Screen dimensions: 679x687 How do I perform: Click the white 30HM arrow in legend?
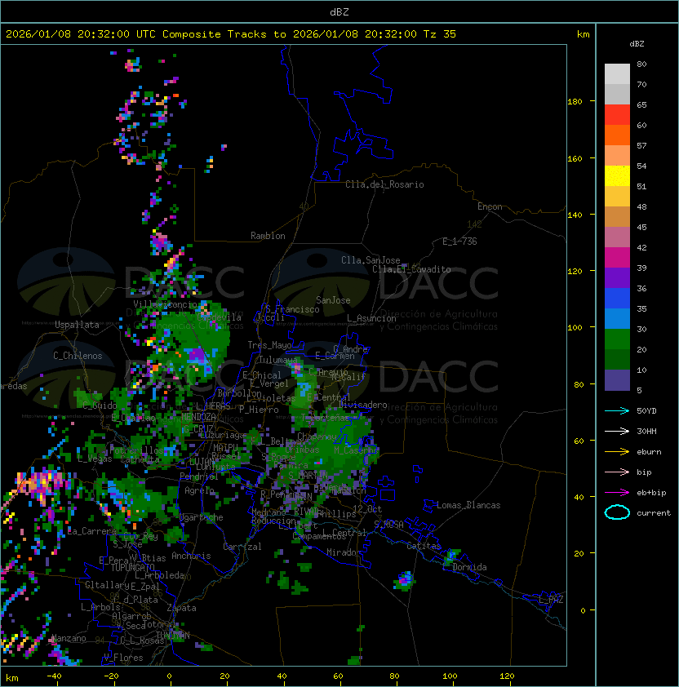(617, 431)
